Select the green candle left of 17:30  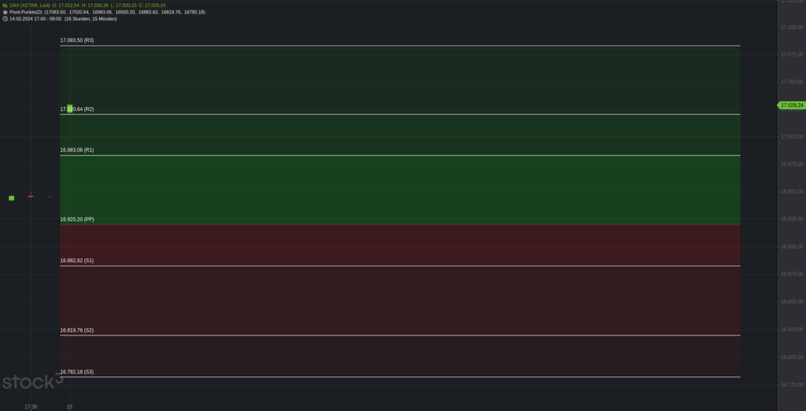tap(11, 198)
